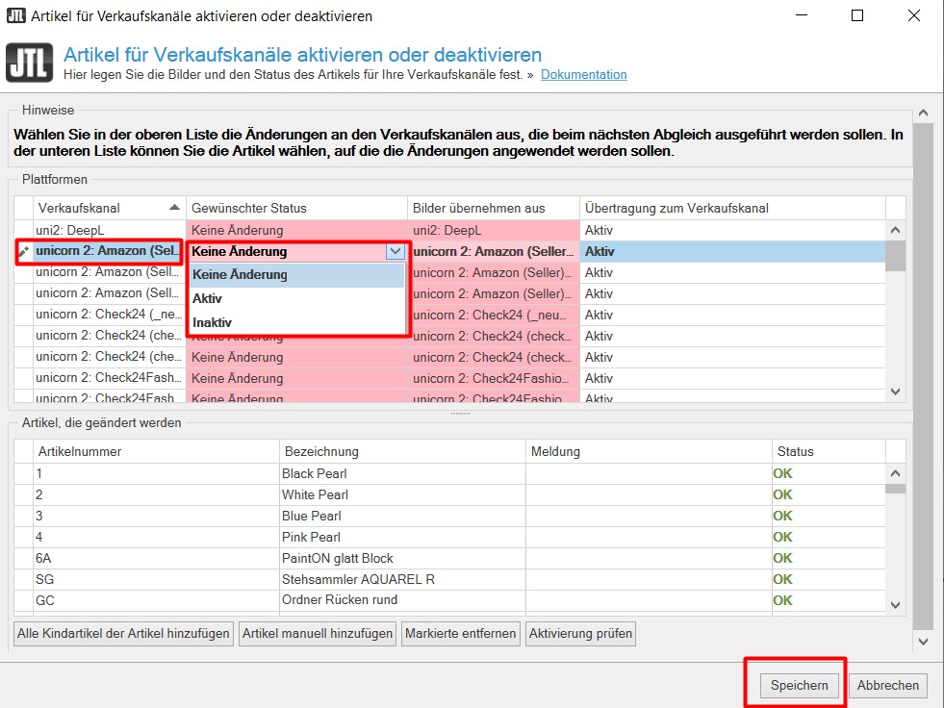
Task: Click the large JTL logo in the header
Action: tap(29, 62)
